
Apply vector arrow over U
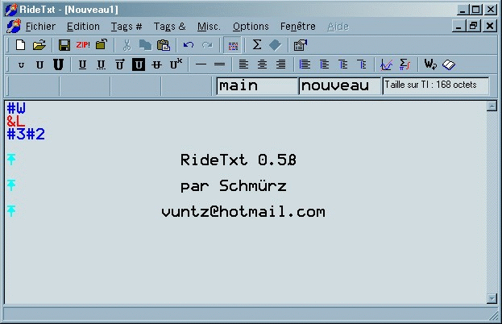(120, 64)
